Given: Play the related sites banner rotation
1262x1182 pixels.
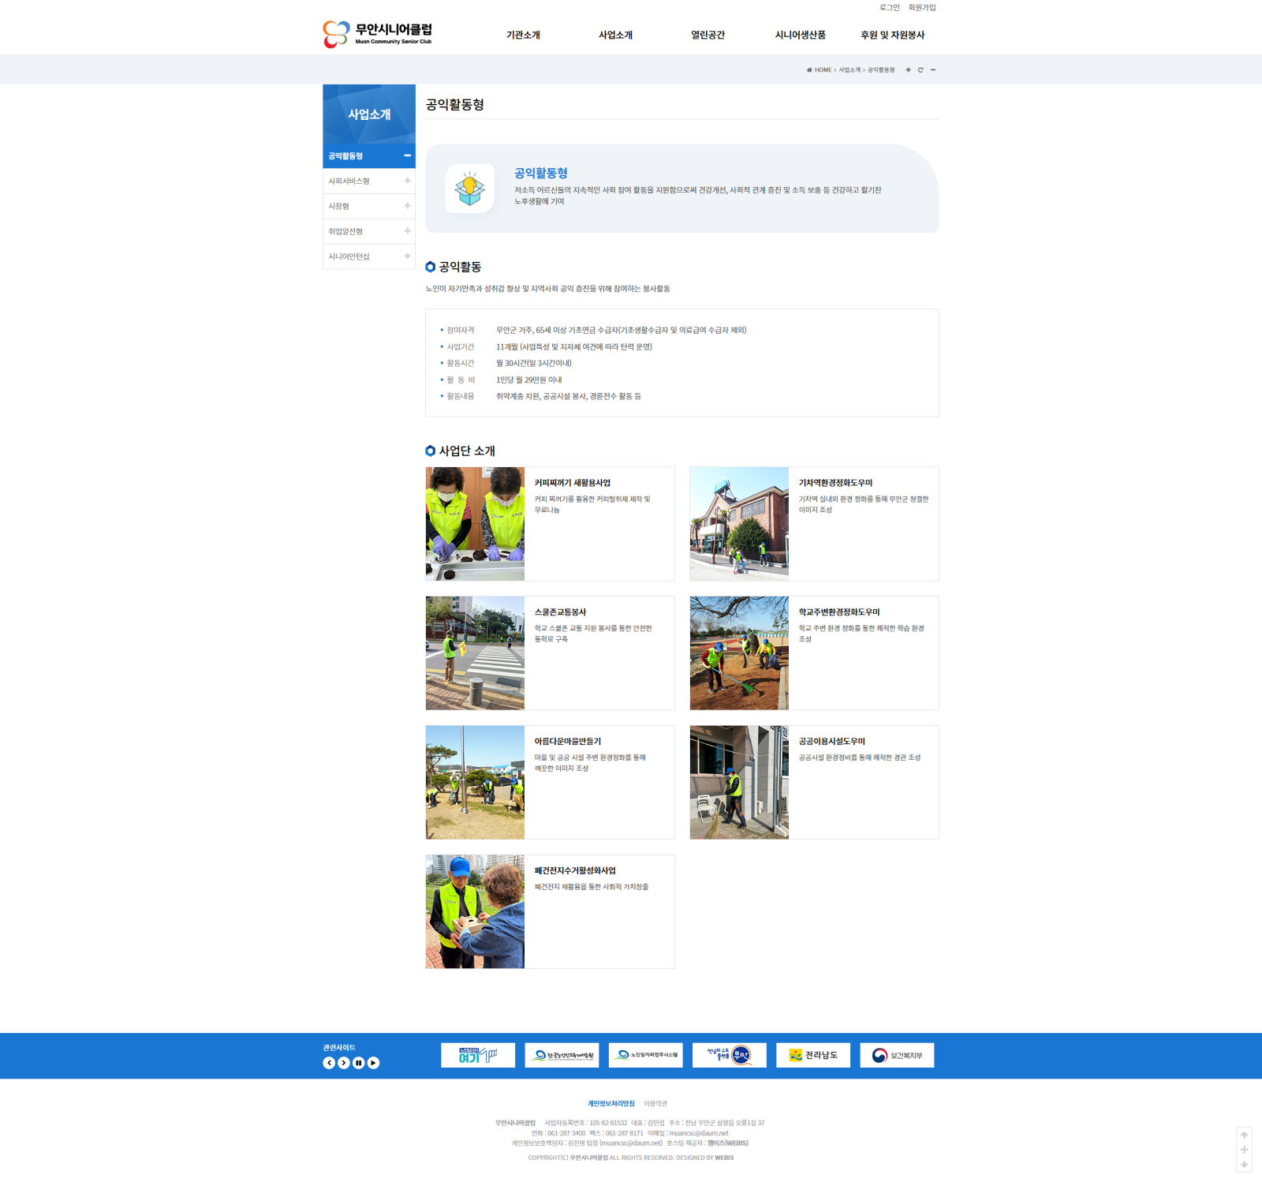Looking at the screenshot, I should 374,1063.
